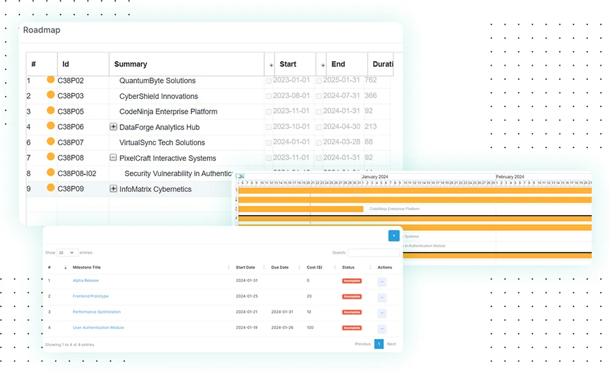Expand the DataForge Analytics Hub row

pyautogui.click(x=114, y=127)
